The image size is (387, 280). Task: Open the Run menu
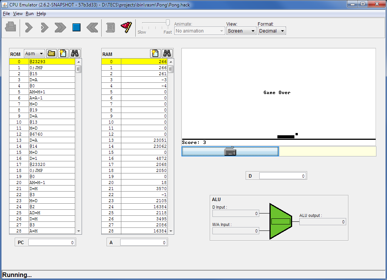pos(29,14)
